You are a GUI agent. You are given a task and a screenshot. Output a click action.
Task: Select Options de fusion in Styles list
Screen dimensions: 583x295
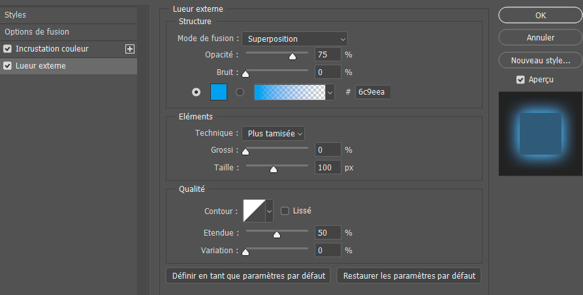37,32
